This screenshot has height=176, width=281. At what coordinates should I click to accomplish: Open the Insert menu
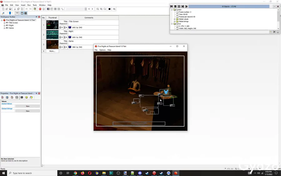(x=23, y=5)
